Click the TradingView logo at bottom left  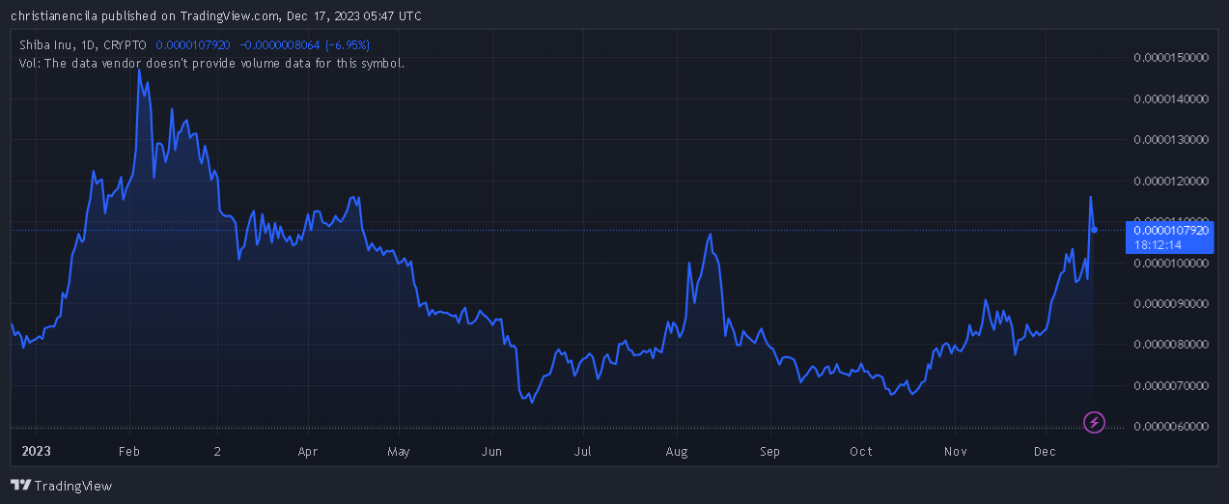[x=61, y=486]
